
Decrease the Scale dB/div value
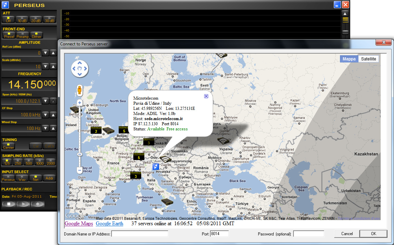click(x=45, y=67)
